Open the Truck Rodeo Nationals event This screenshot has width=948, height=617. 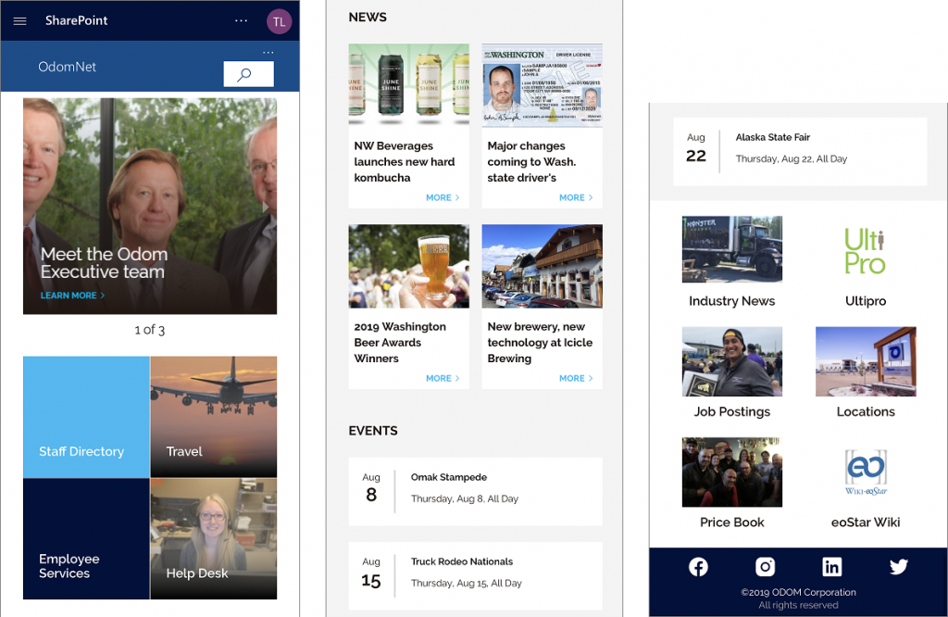coord(475,576)
